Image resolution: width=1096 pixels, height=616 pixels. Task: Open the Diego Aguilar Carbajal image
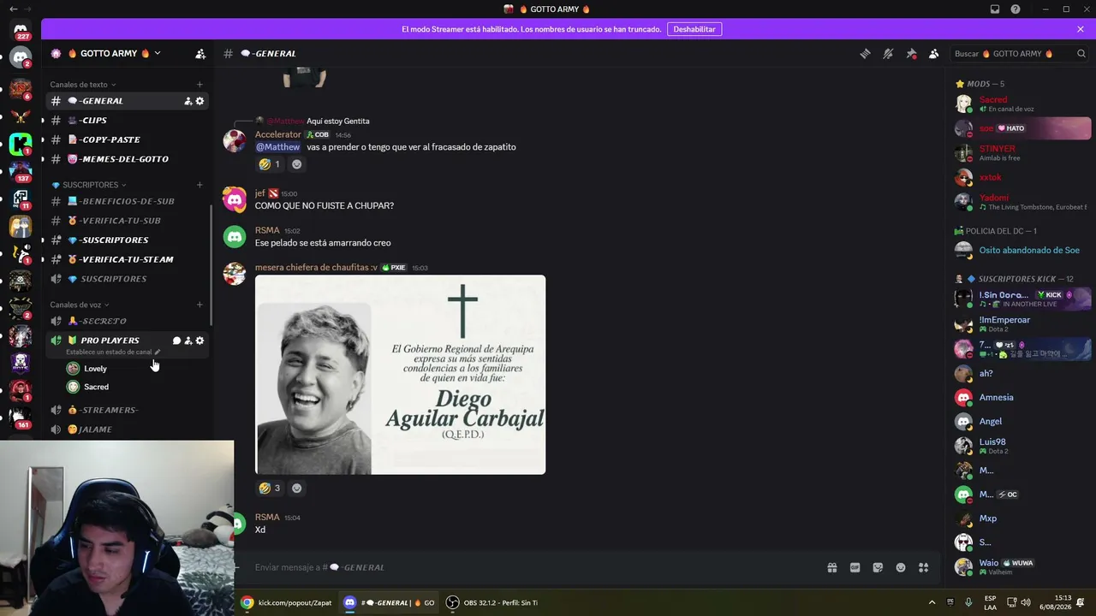pyautogui.click(x=400, y=375)
